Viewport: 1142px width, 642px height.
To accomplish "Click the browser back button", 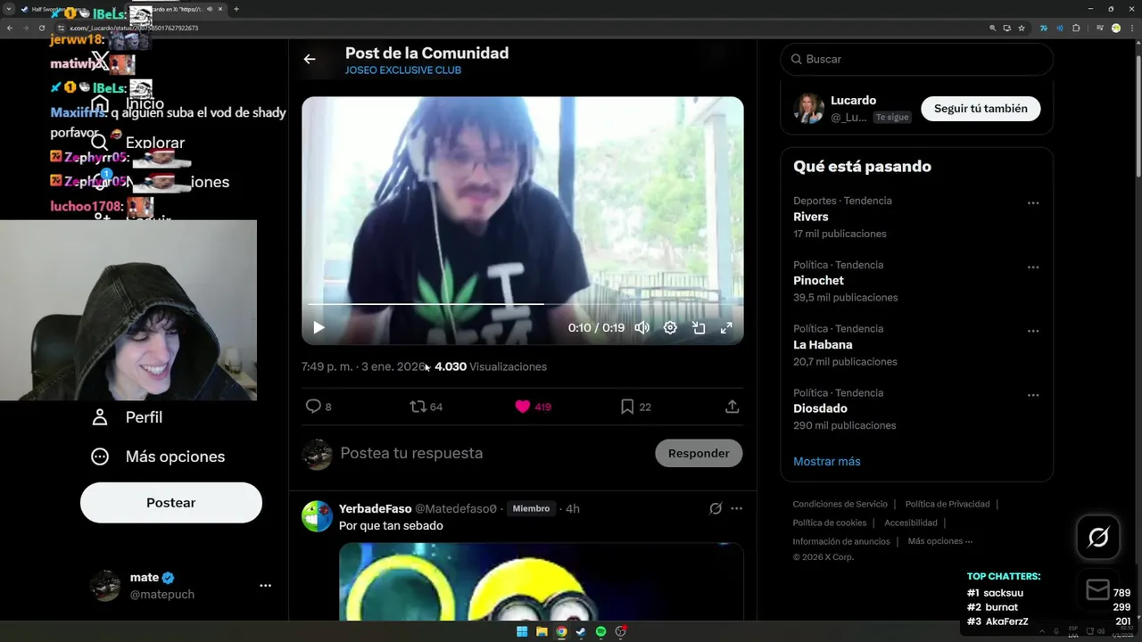I will click(10, 28).
